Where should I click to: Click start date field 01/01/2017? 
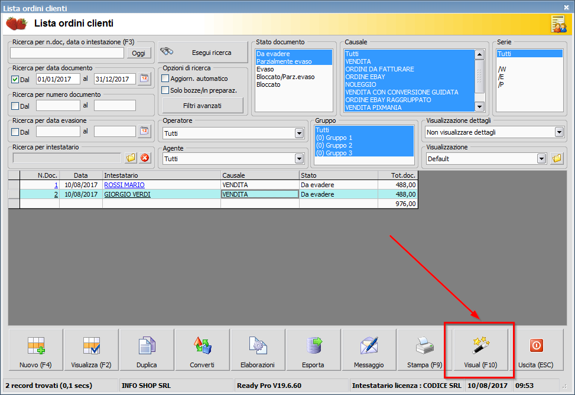[x=58, y=79]
